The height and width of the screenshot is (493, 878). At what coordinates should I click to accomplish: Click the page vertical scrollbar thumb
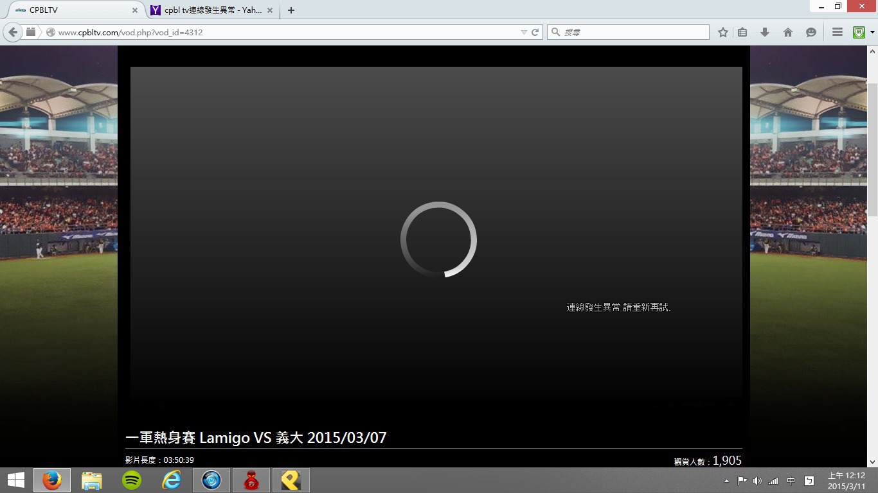coord(873,149)
